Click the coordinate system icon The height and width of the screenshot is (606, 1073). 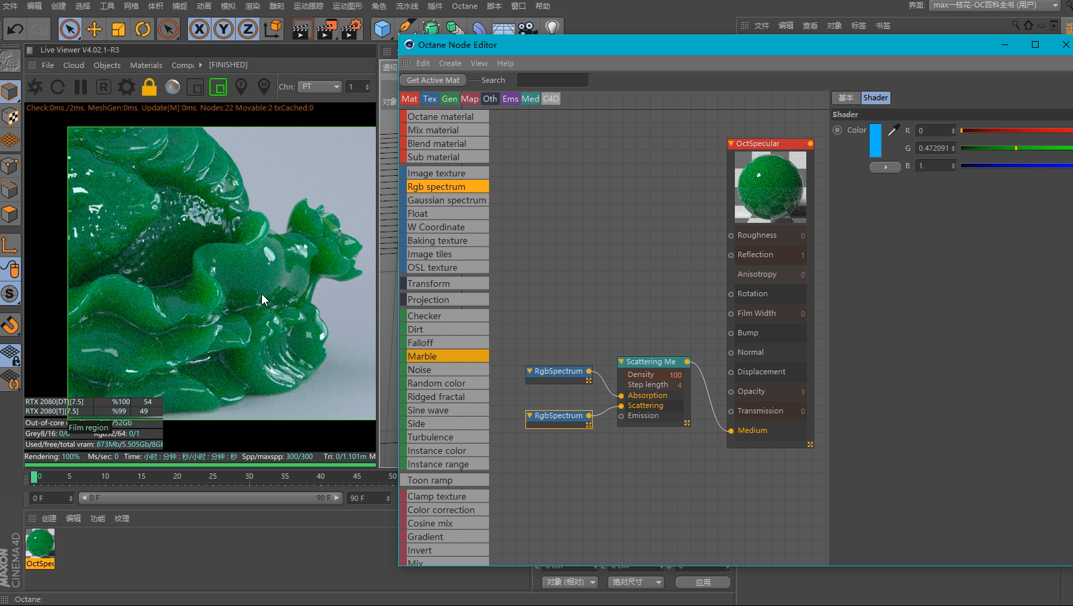273,29
